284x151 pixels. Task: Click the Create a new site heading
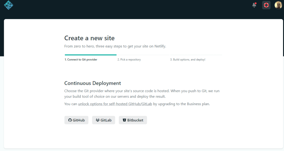click(x=89, y=38)
